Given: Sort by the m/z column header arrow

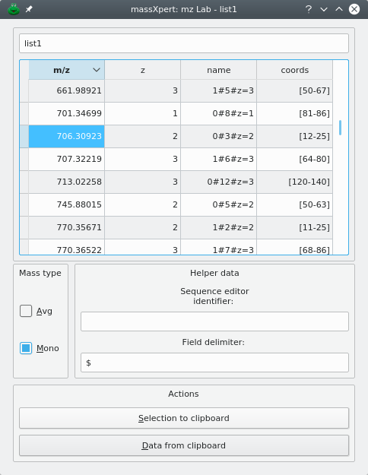Looking at the screenshot, I should point(97,70).
